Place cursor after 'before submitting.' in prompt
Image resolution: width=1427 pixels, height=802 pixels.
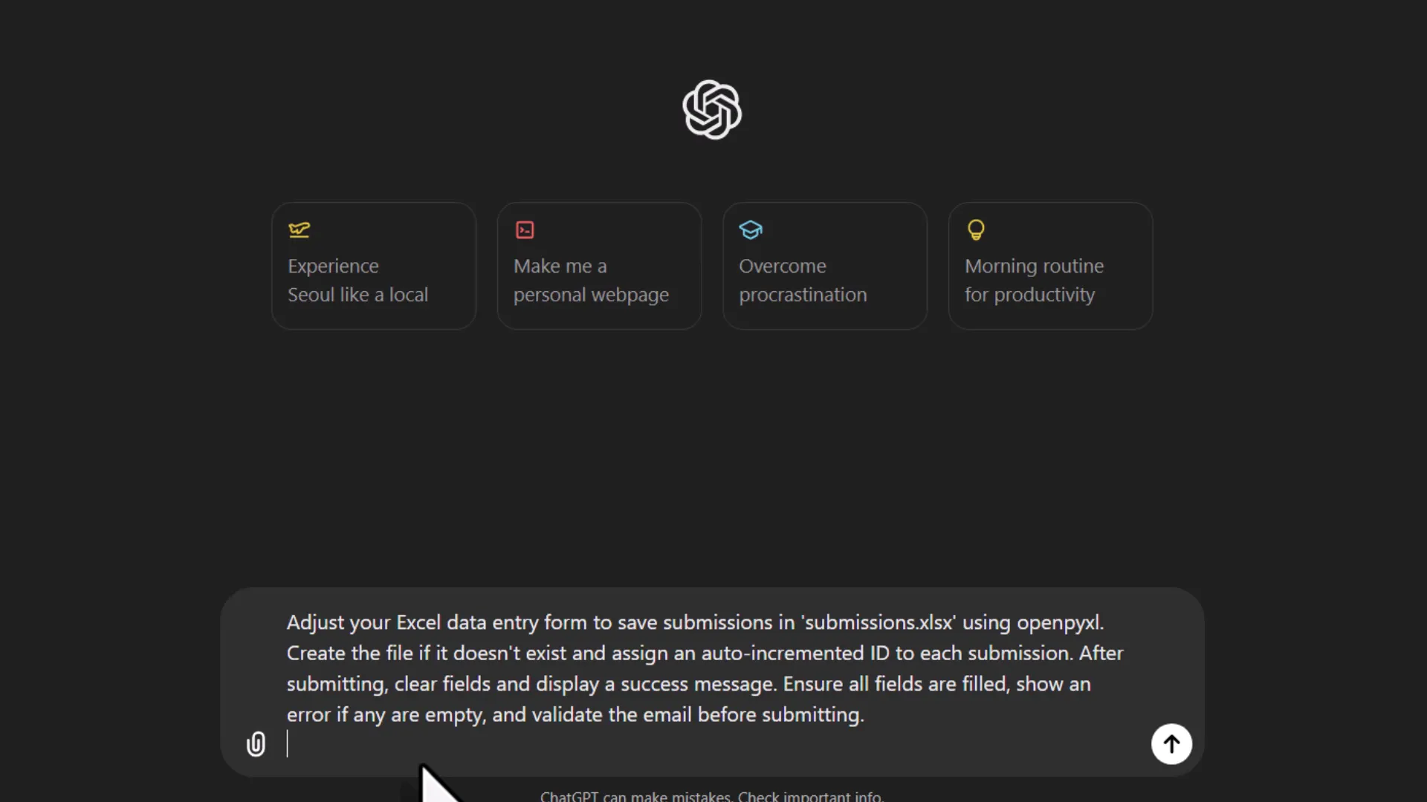(x=865, y=715)
